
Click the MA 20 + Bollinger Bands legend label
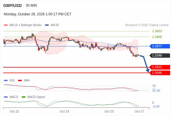[26, 25]
